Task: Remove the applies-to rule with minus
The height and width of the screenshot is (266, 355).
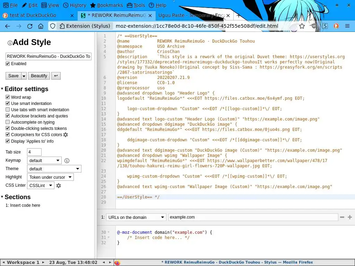Action: 342,217
